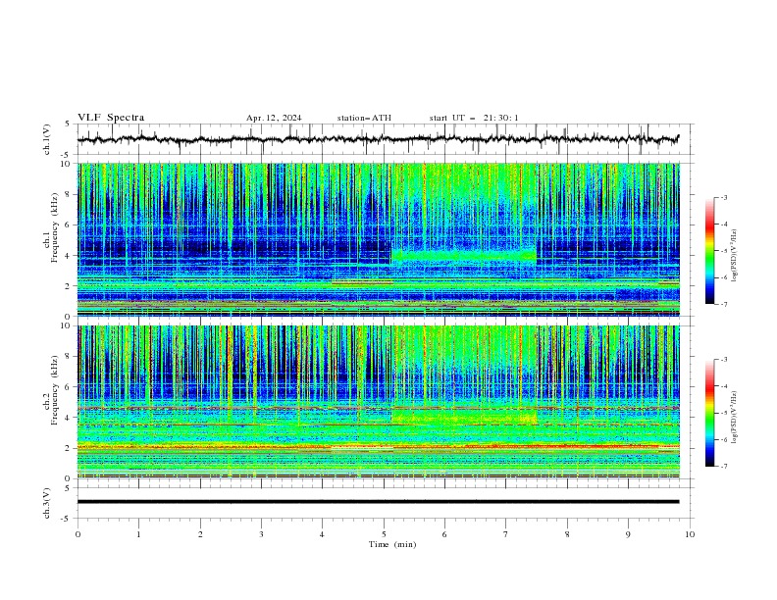Click the time axis tick label '5'
This screenshot has width=777, height=600.
(384, 534)
